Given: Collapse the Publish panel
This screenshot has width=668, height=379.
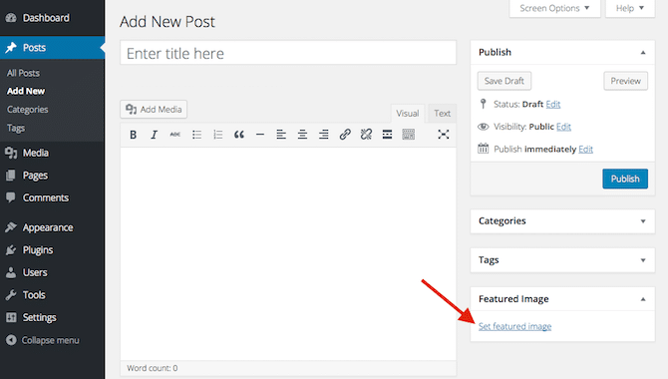Looking at the screenshot, I should pos(643,53).
